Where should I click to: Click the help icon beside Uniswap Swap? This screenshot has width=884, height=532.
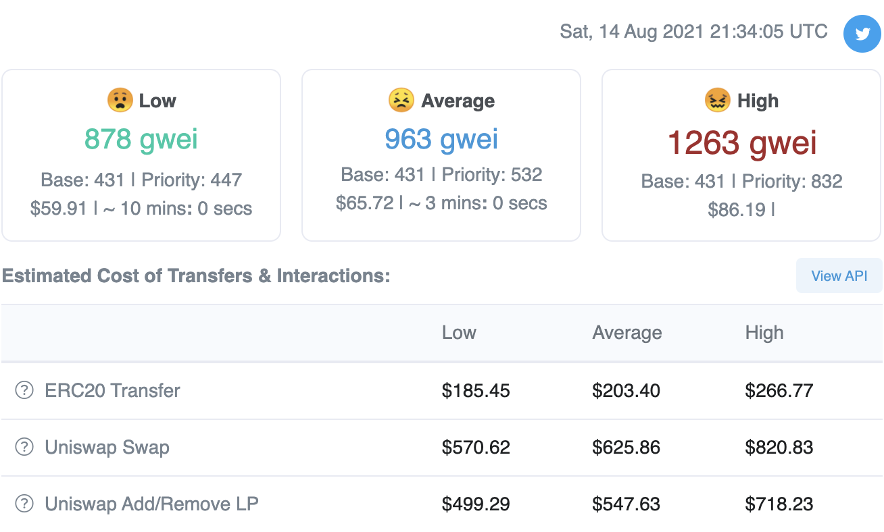tap(24, 447)
